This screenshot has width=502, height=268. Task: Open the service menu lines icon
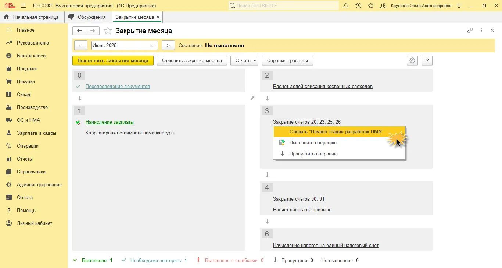point(459,6)
